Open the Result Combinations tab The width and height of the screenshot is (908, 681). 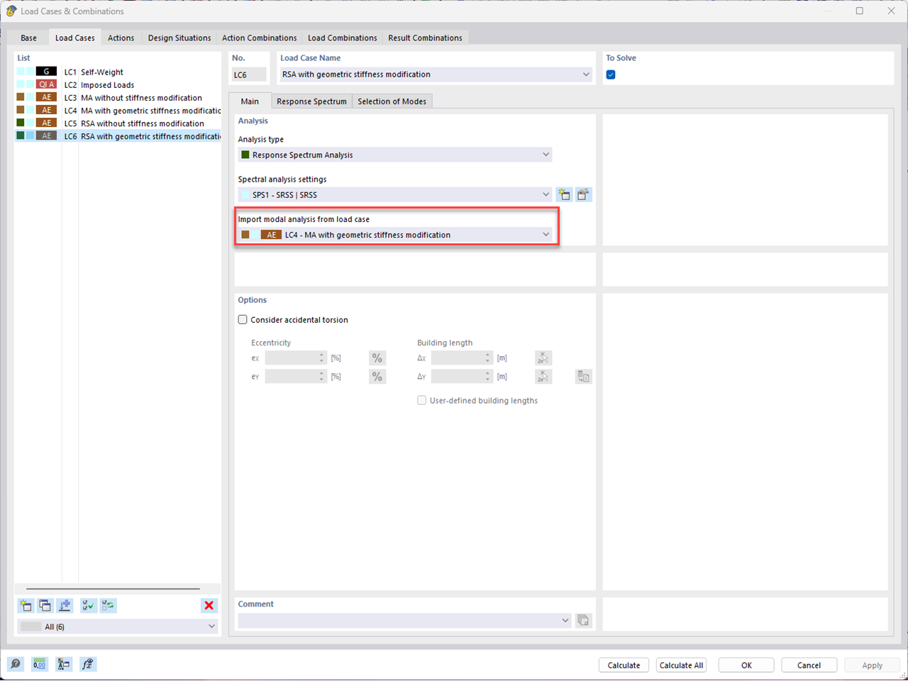coord(425,38)
